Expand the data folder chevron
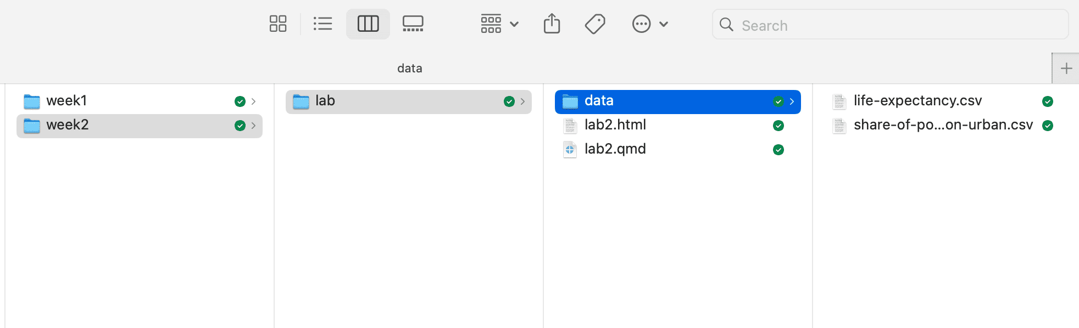The width and height of the screenshot is (1079, 328). [792, 101]
